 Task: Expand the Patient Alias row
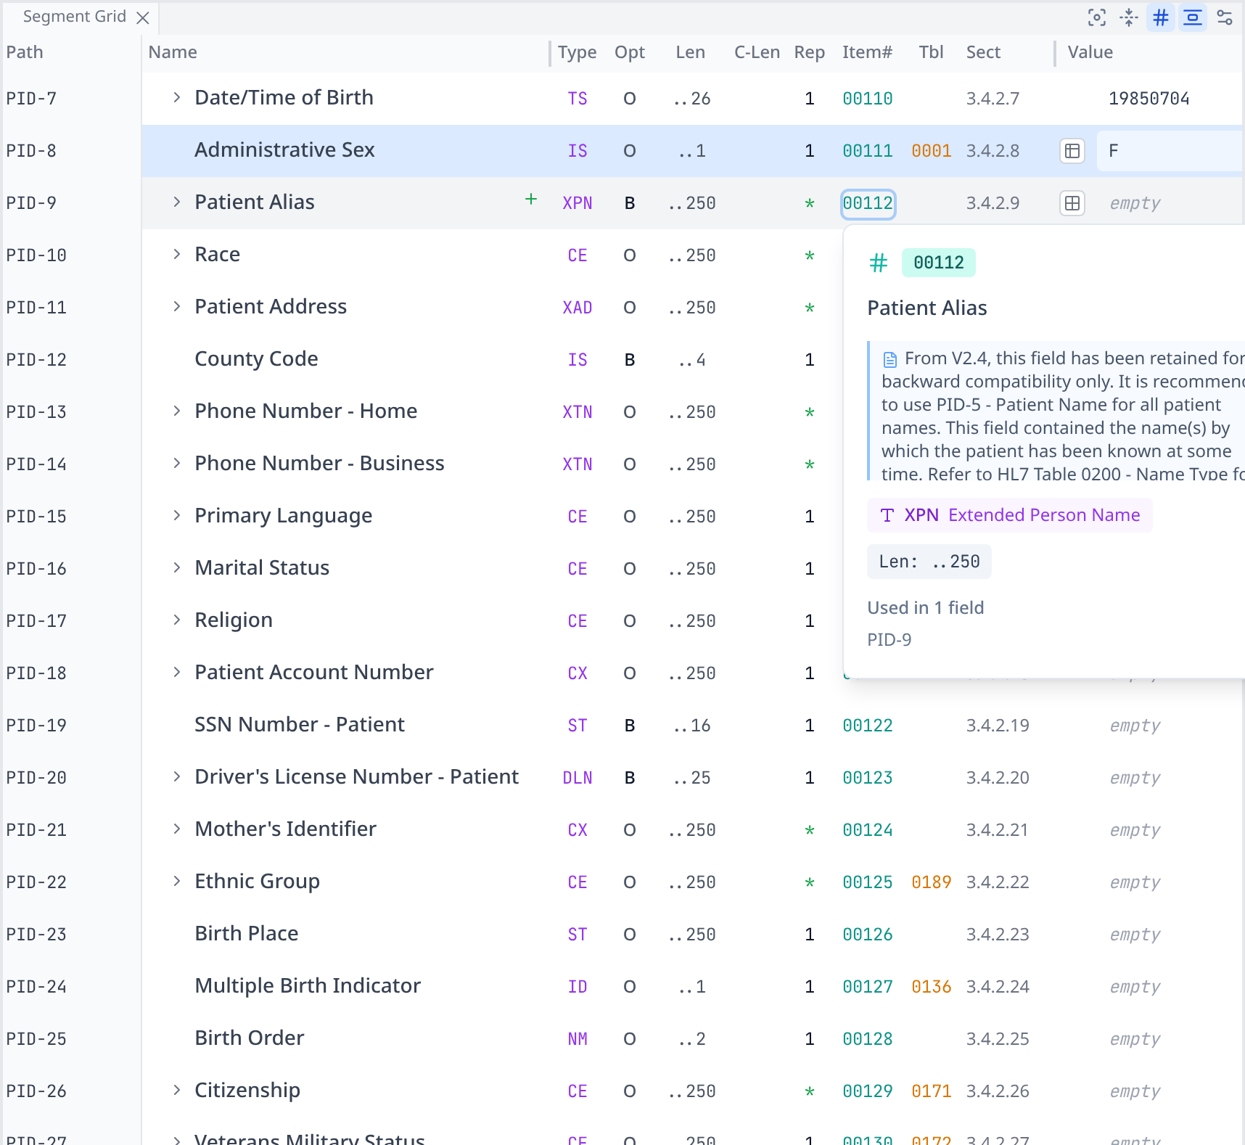click(176, 202)
